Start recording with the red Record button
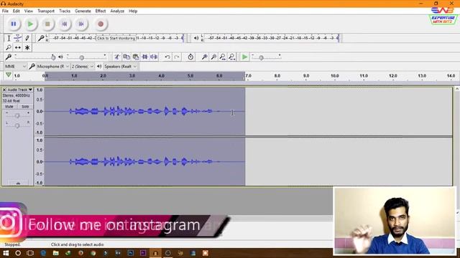The image size is (460, 258). 101,24
